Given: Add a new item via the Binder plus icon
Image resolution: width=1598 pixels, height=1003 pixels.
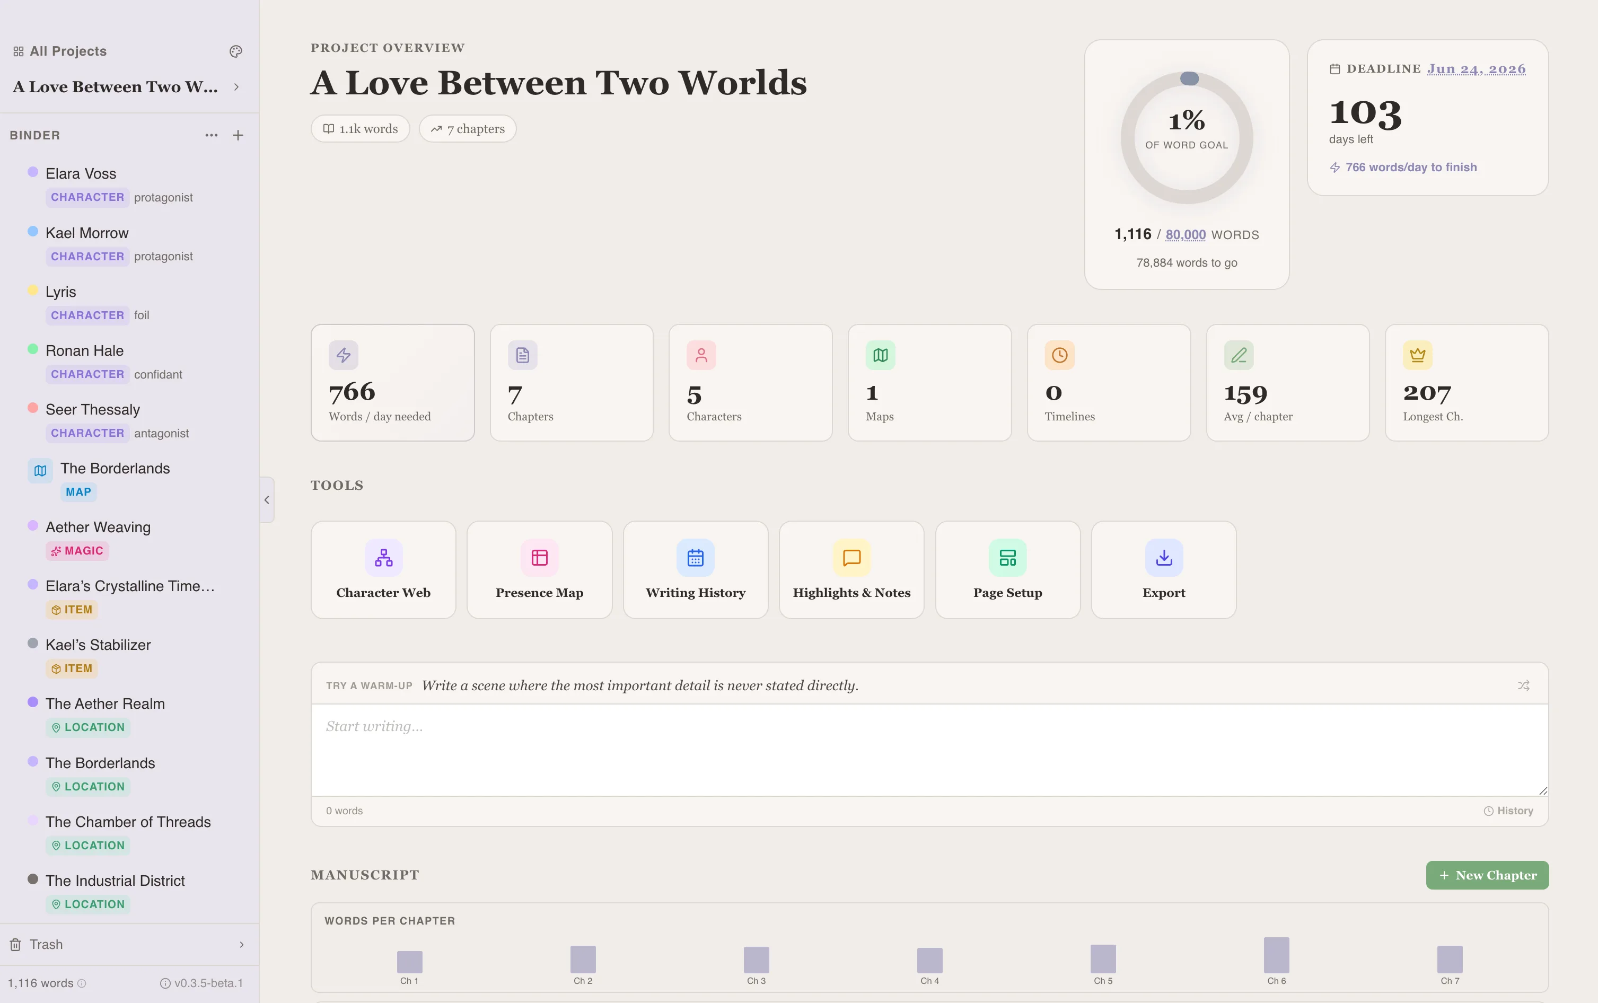Looking at the screenshot, I should coord(238,135).
